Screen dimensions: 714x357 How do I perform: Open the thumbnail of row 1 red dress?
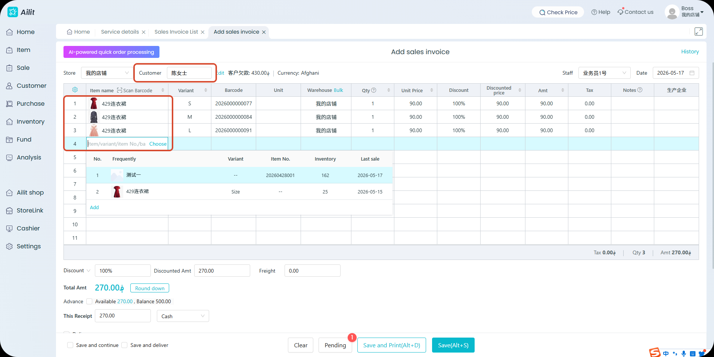click(94, 103)
